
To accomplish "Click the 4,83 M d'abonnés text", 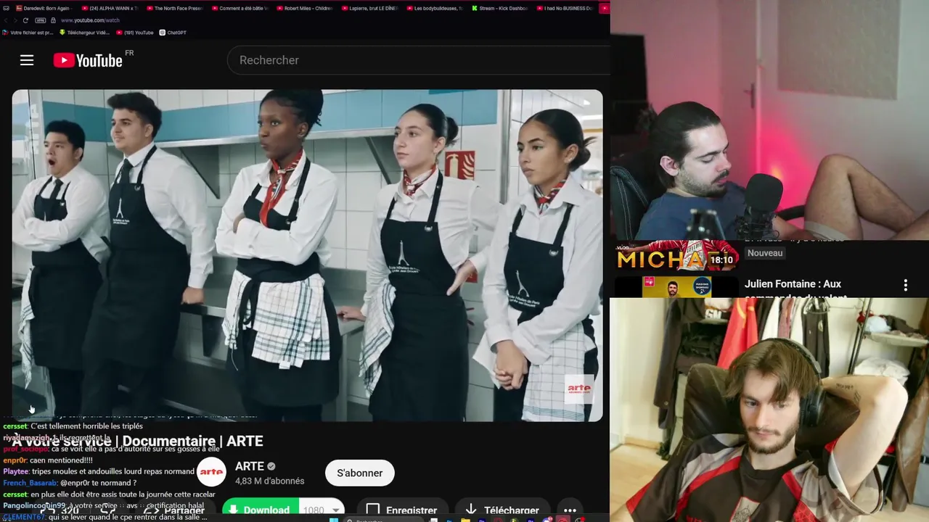I will (270, 481).
